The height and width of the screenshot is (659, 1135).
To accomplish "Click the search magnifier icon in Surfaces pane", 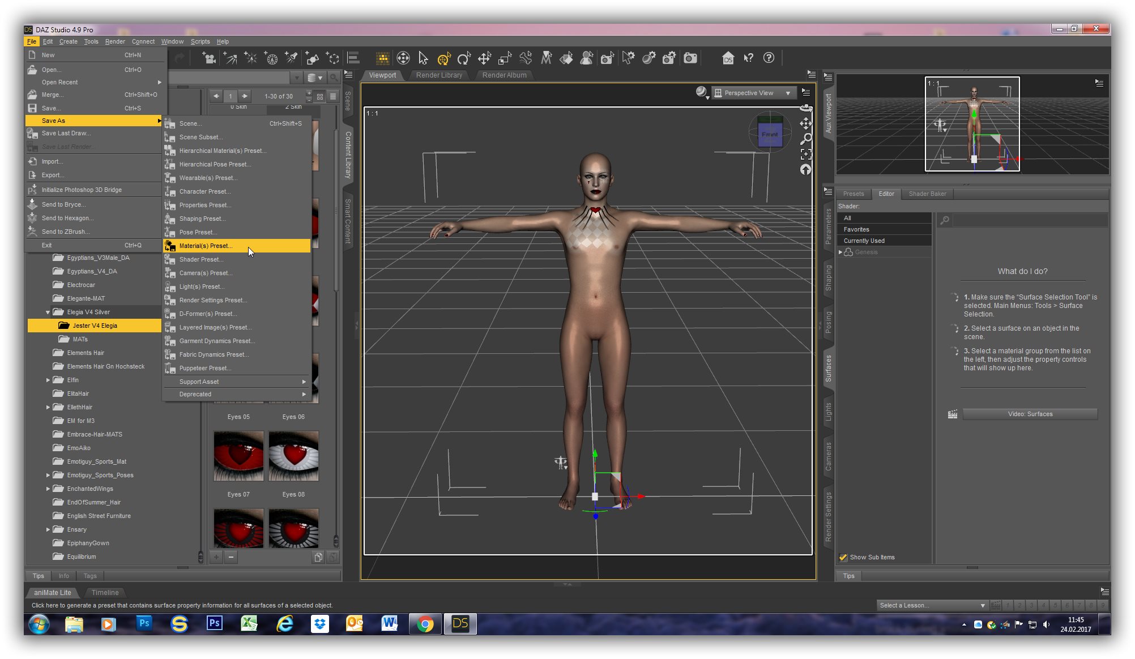I will (x=945, y=220).
